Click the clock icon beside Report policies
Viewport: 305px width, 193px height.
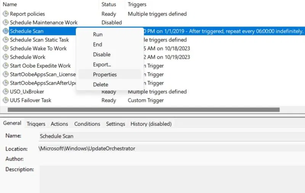[6, 14]
